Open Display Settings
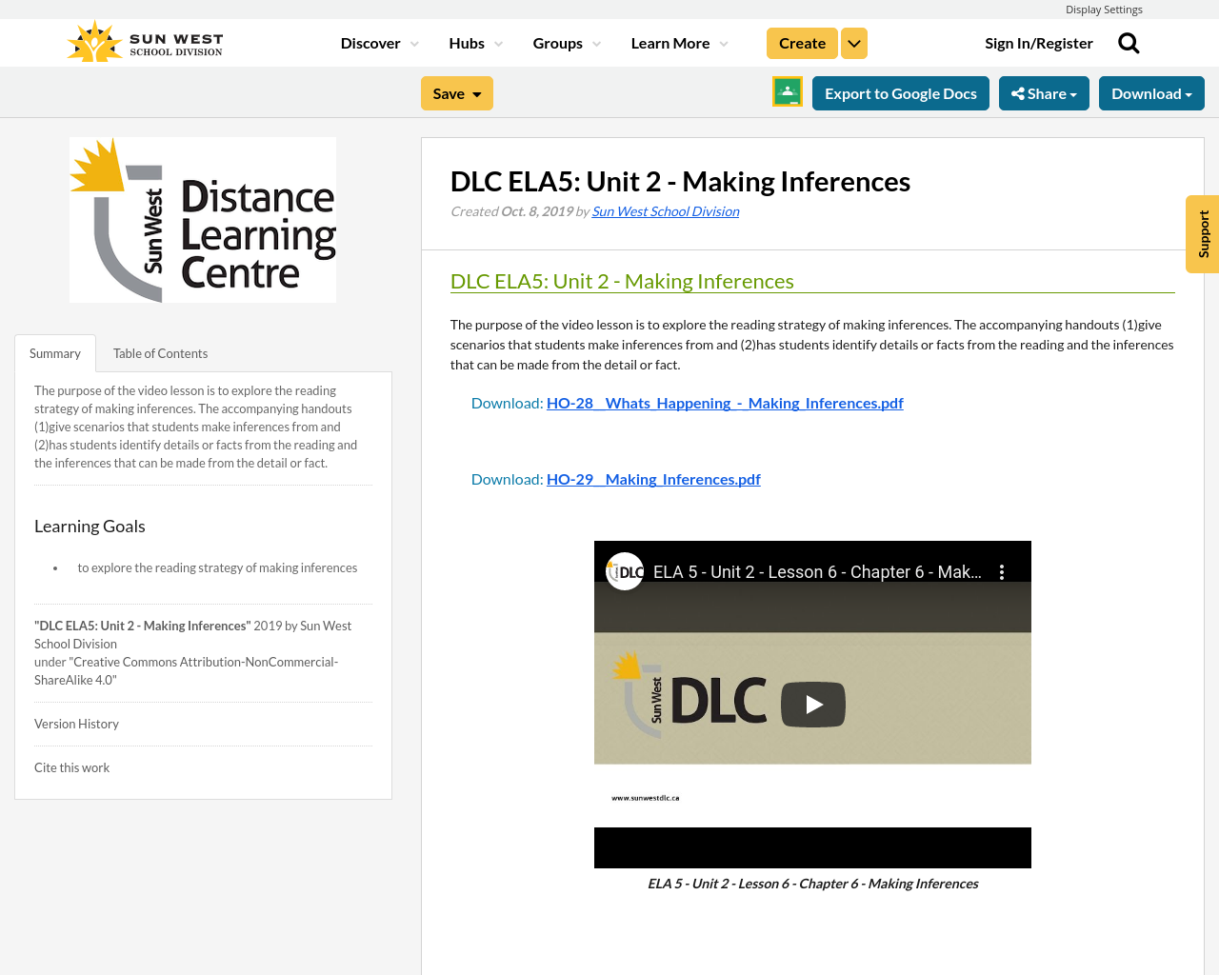The width and height of the screenshot is (1219, 975). [1104, 8]
